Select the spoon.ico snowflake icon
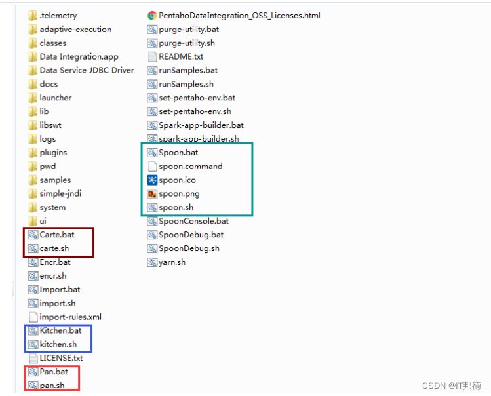This screenshot has width=491, height=396. pyautogui.click(x=152, y=180)
